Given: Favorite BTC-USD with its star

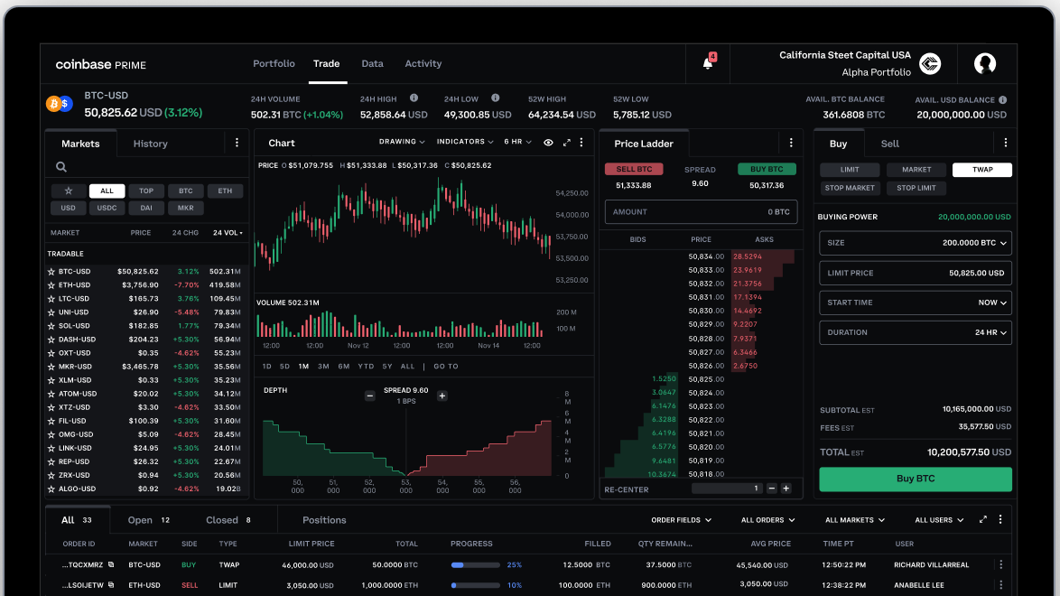Looking at the screenshot, I should [51, 271].
